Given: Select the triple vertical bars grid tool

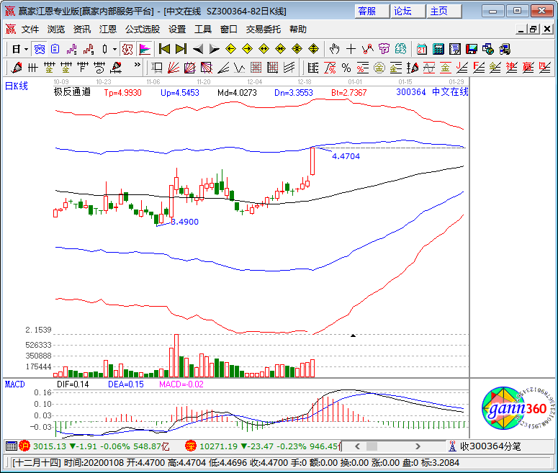Looking at the screenshot, I should [32, 67].
